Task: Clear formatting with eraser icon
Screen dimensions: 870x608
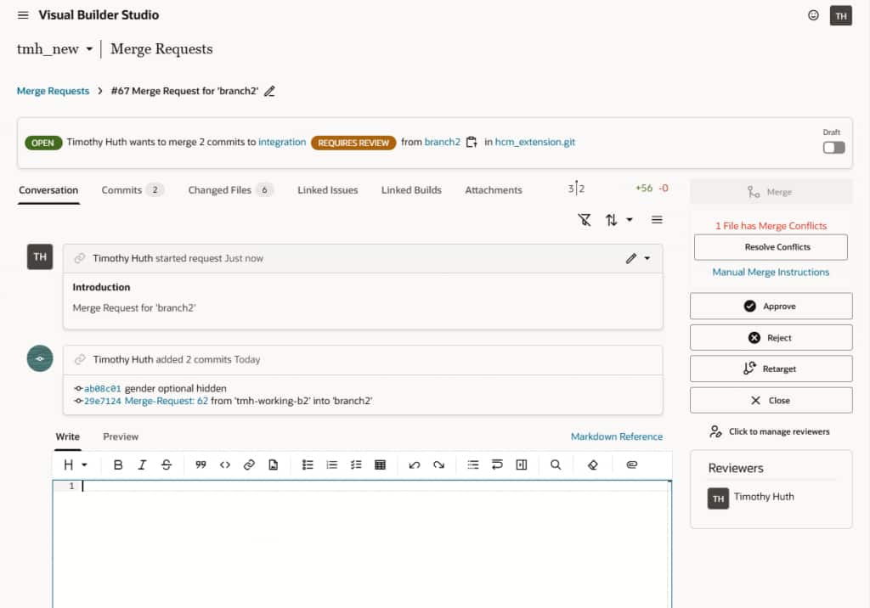Action: tap(592, 464)
